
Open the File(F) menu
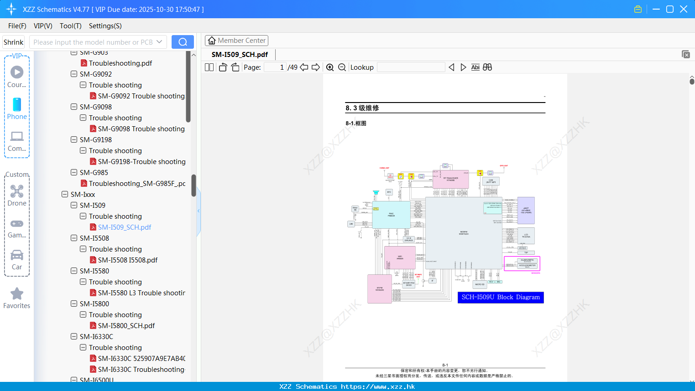(17, 26)
